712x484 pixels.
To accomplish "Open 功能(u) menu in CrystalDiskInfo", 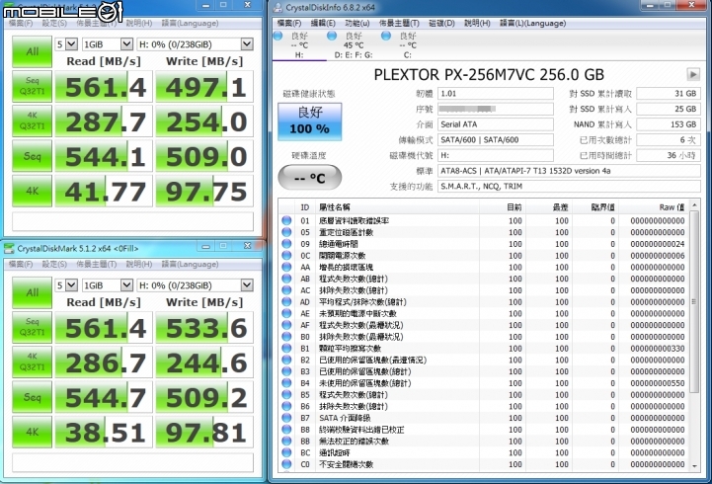I will coord(356,23).
